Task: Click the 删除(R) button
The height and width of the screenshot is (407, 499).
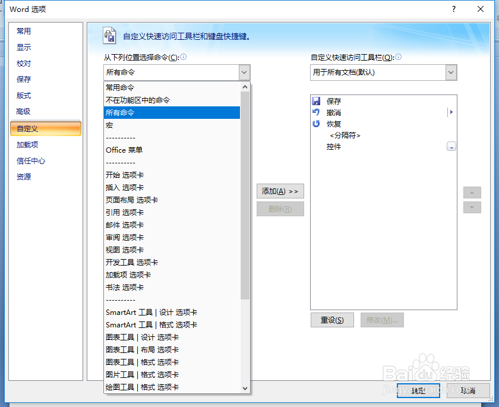Action: pos(280,209)
